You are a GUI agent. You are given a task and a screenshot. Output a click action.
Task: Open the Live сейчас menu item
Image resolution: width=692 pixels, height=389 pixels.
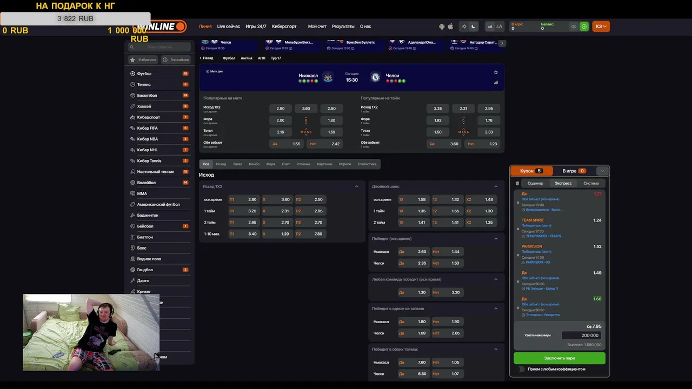click(229, 26)
